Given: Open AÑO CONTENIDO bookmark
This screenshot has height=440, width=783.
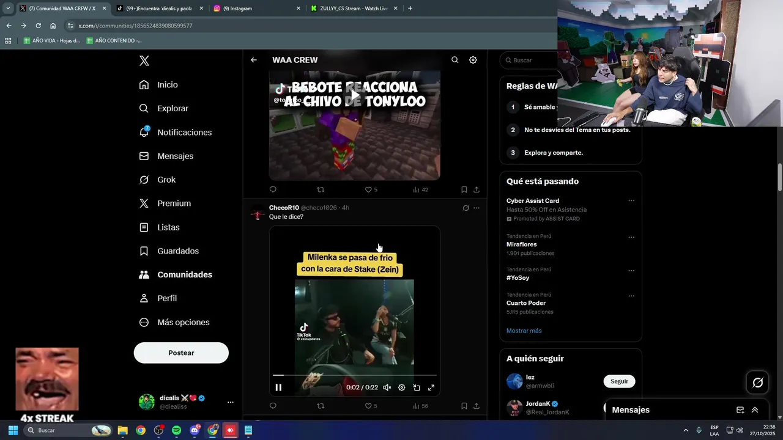Looking at the screenshot, I should click(114, 40).
